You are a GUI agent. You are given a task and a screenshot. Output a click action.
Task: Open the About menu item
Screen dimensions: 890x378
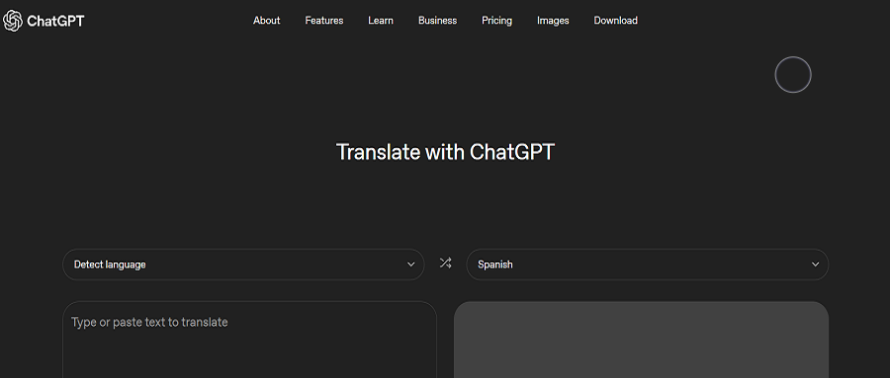pos(267,21)
